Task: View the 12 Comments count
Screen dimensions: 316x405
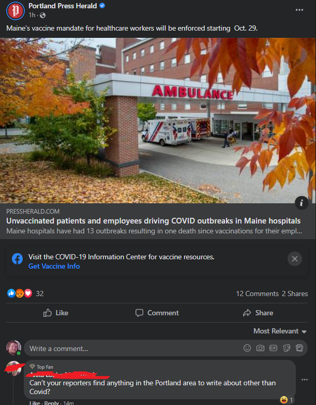Action: (257, 294)
